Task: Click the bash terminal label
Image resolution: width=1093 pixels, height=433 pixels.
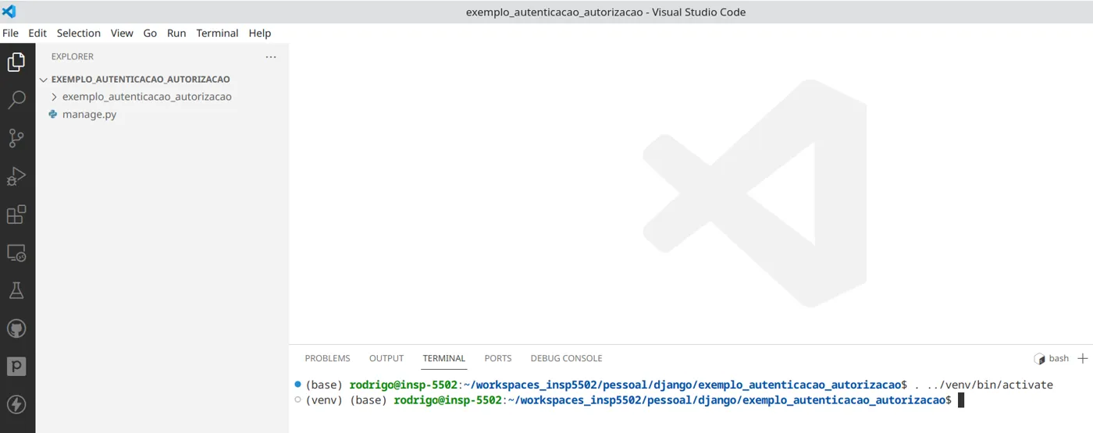Action: click(x=1059, y=358)
